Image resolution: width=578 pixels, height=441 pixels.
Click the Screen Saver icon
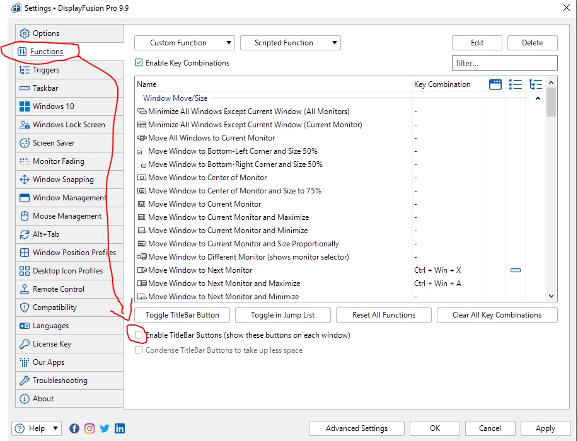coord(25,143)
